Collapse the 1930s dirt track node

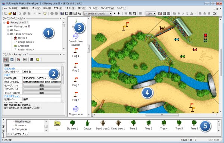point(8,34)
